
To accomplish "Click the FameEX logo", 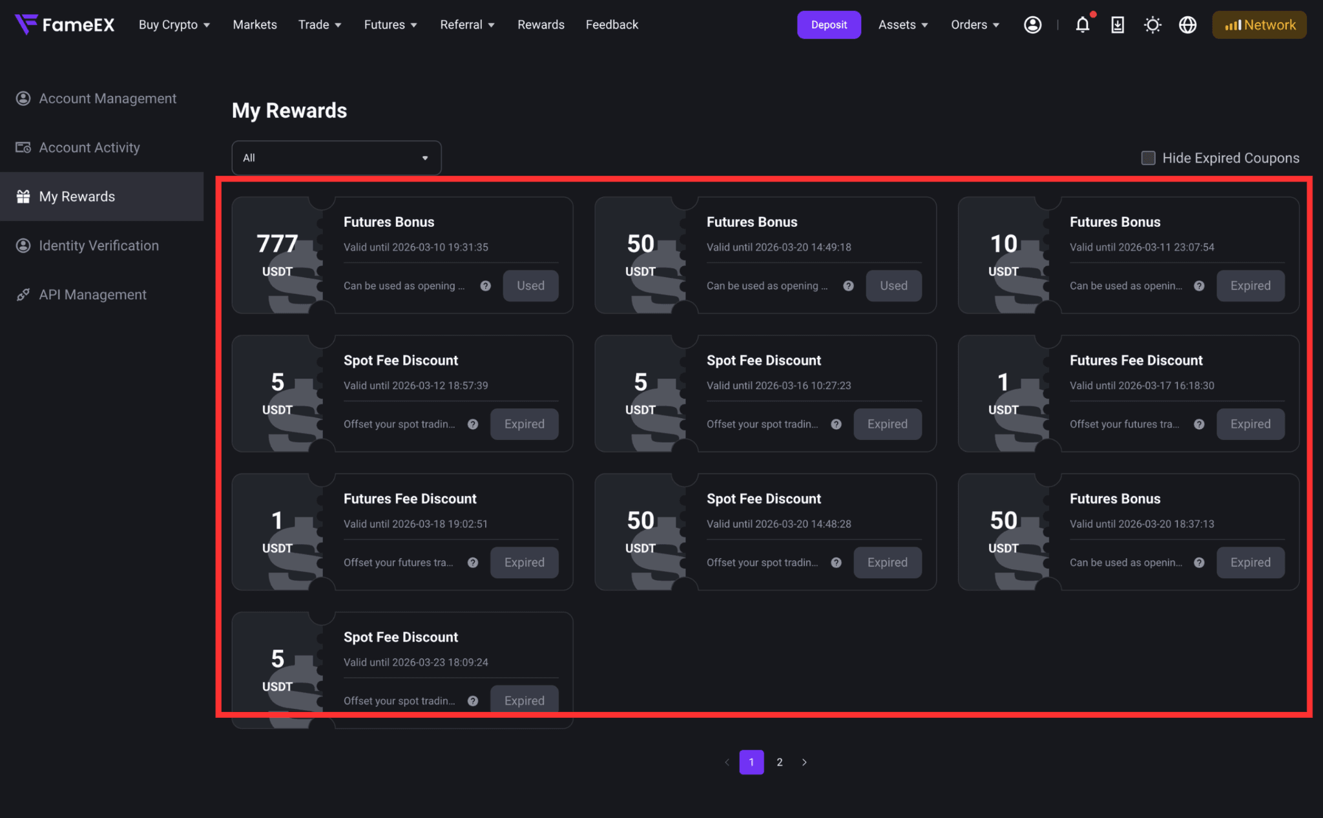I will [65, 25].
